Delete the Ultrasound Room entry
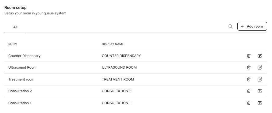 [x=249, y=67]
